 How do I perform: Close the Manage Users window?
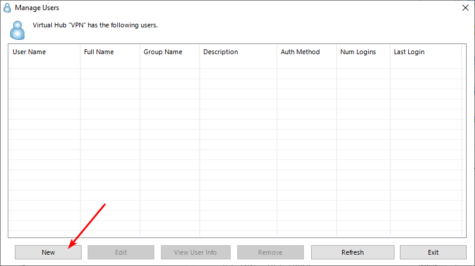[x=465, y=8]
